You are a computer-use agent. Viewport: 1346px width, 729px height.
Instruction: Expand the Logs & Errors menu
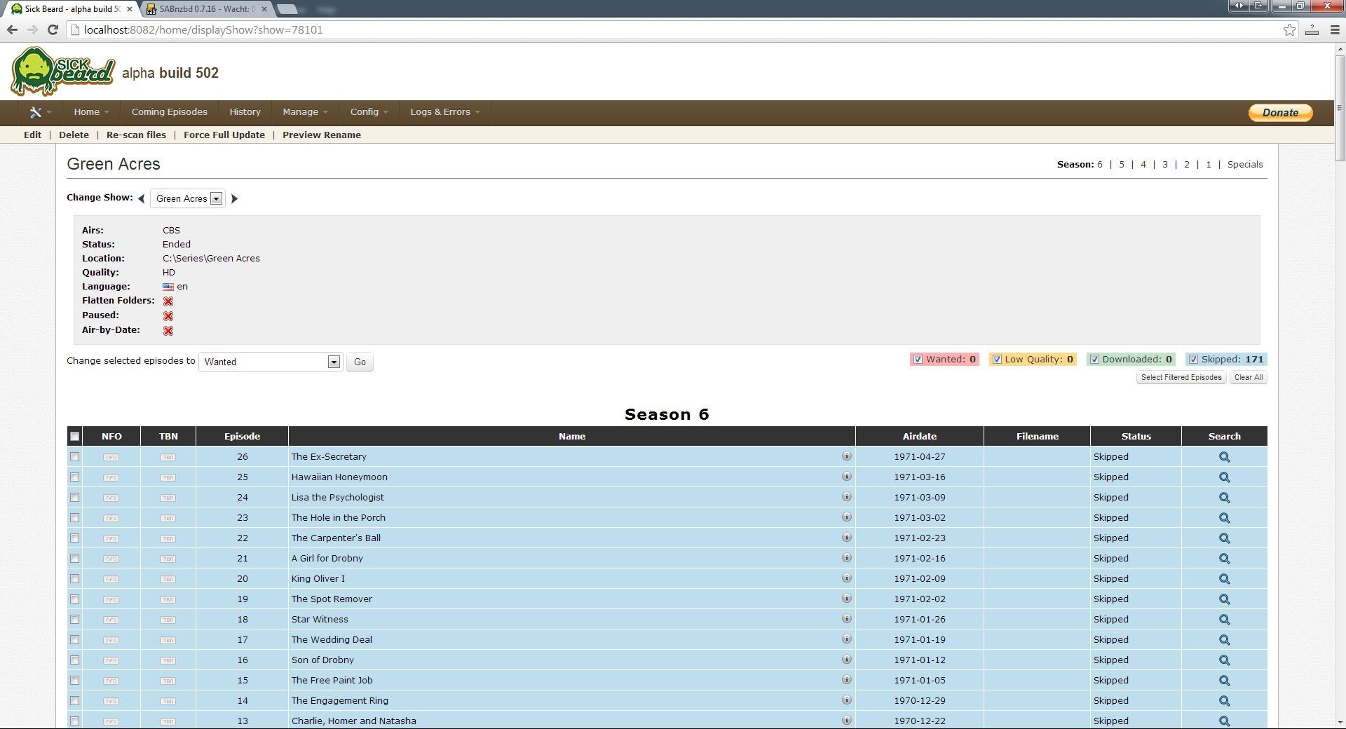445,112
